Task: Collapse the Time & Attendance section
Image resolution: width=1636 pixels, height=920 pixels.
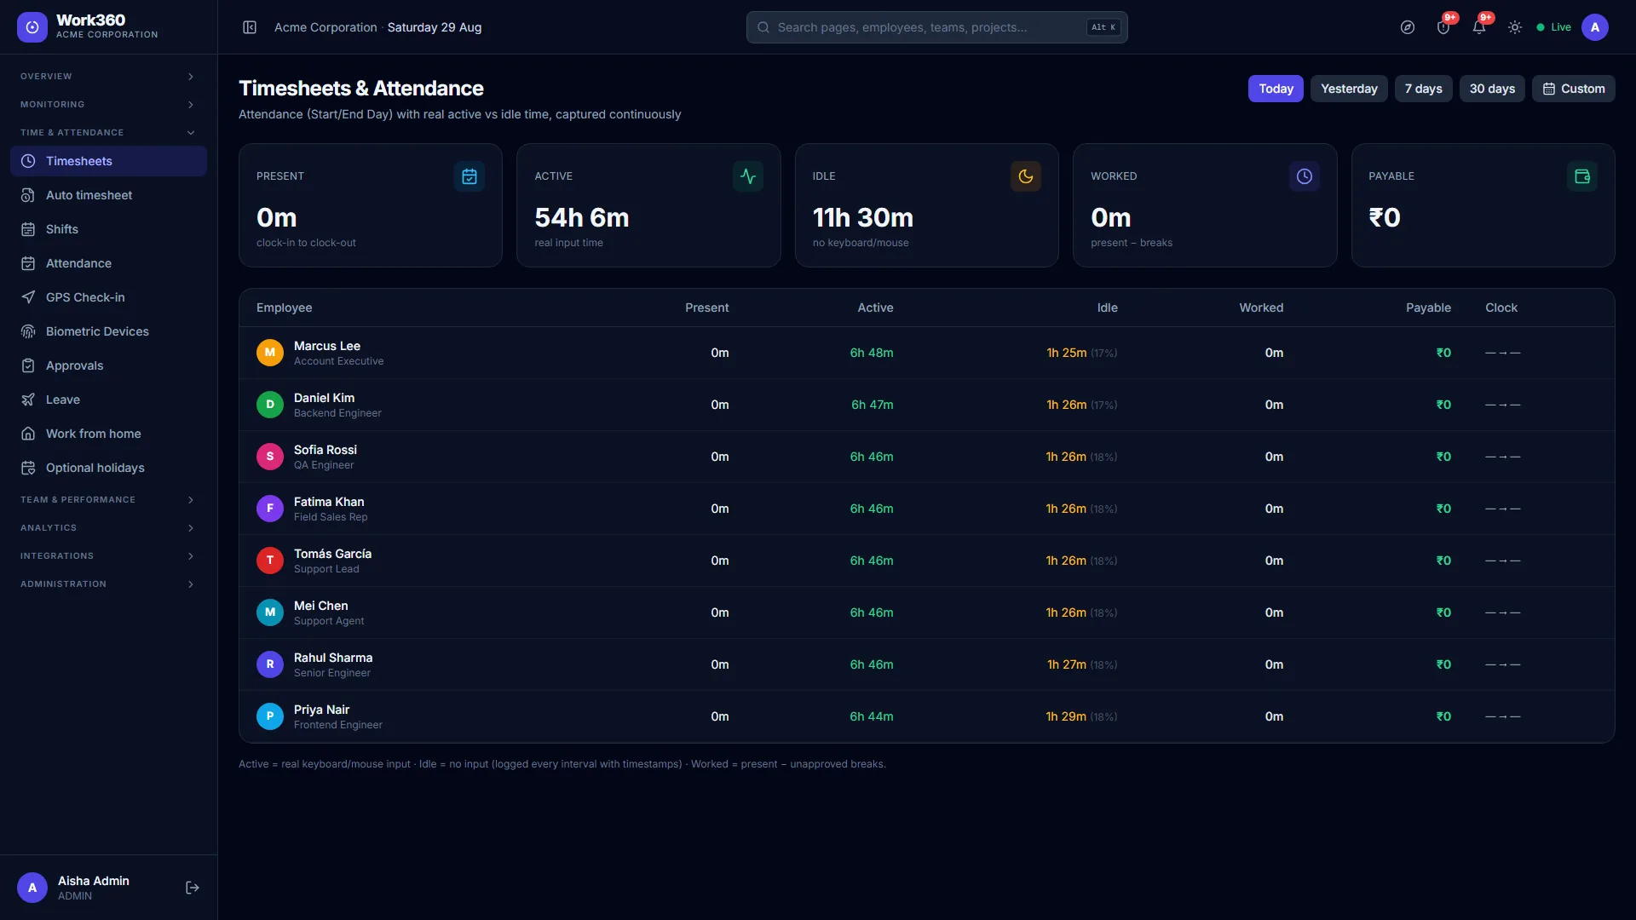Action: tap(108, 133)
